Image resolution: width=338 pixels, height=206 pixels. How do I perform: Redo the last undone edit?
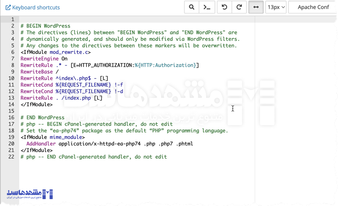coord(239,7)
